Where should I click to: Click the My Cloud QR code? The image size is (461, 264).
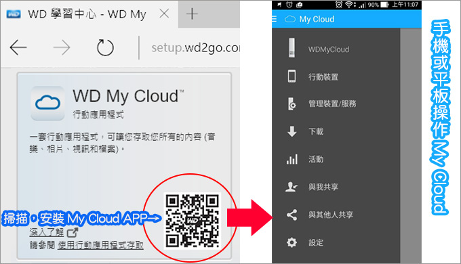pos(192,220)
